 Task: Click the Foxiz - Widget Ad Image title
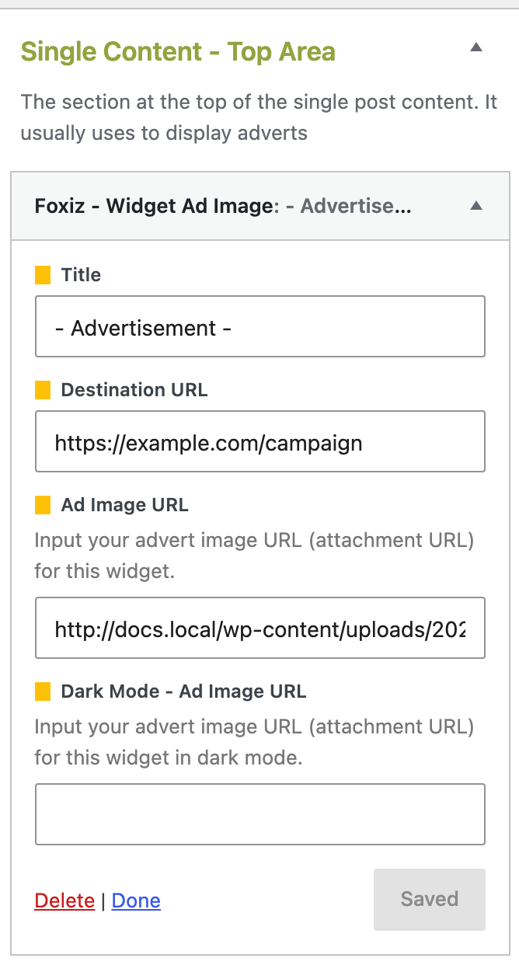pos(223,206)
